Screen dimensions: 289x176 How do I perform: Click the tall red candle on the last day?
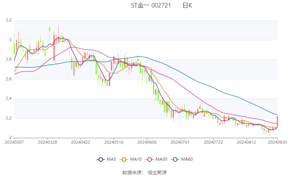[x=277, y=121]
